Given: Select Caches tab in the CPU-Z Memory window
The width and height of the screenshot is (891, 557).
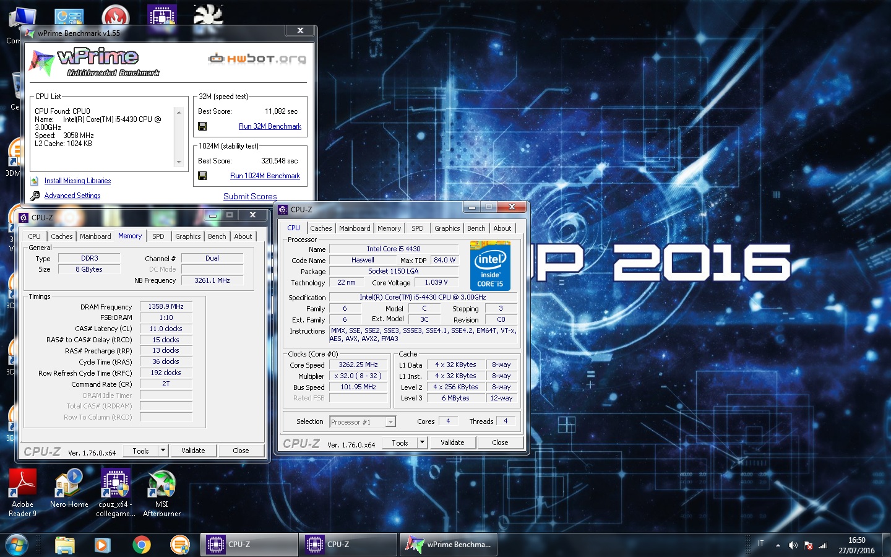Looking at the screenshot, I should pyautogui.click(x=62, y=236).
